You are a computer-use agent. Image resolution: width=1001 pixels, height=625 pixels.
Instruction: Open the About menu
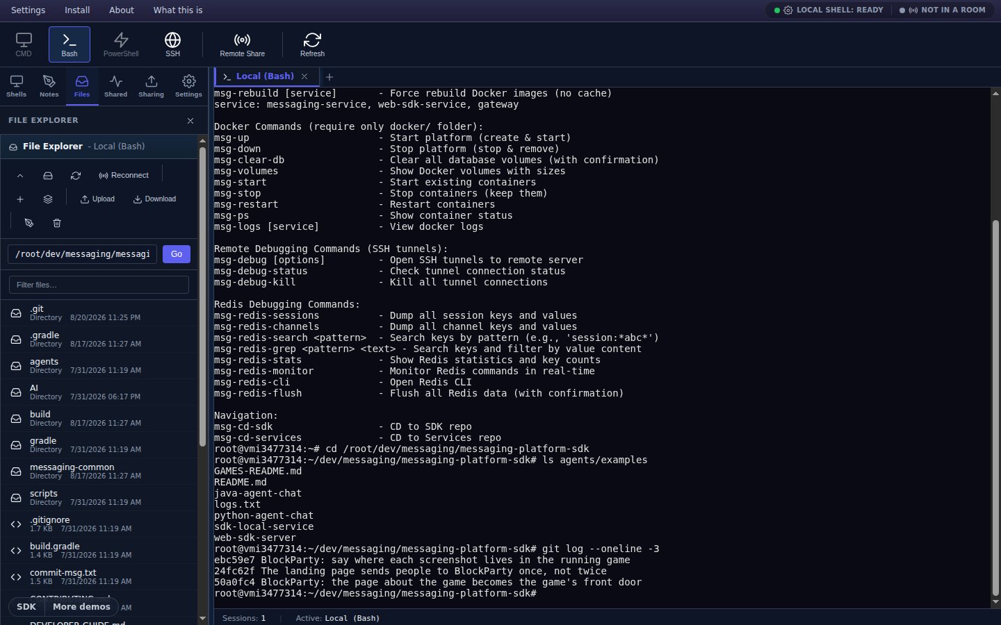[x=122, y=10]
